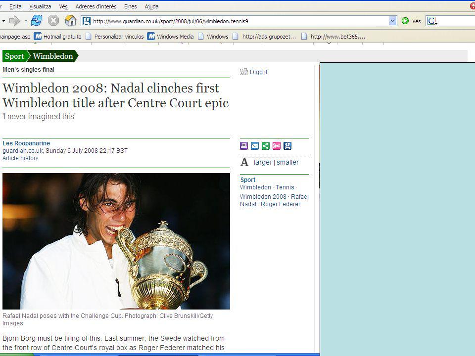Viewport: 475px width, 356px height.
Task: Click the Wimbledon breadcrumb tab
Action: click(x=53, y=56)
